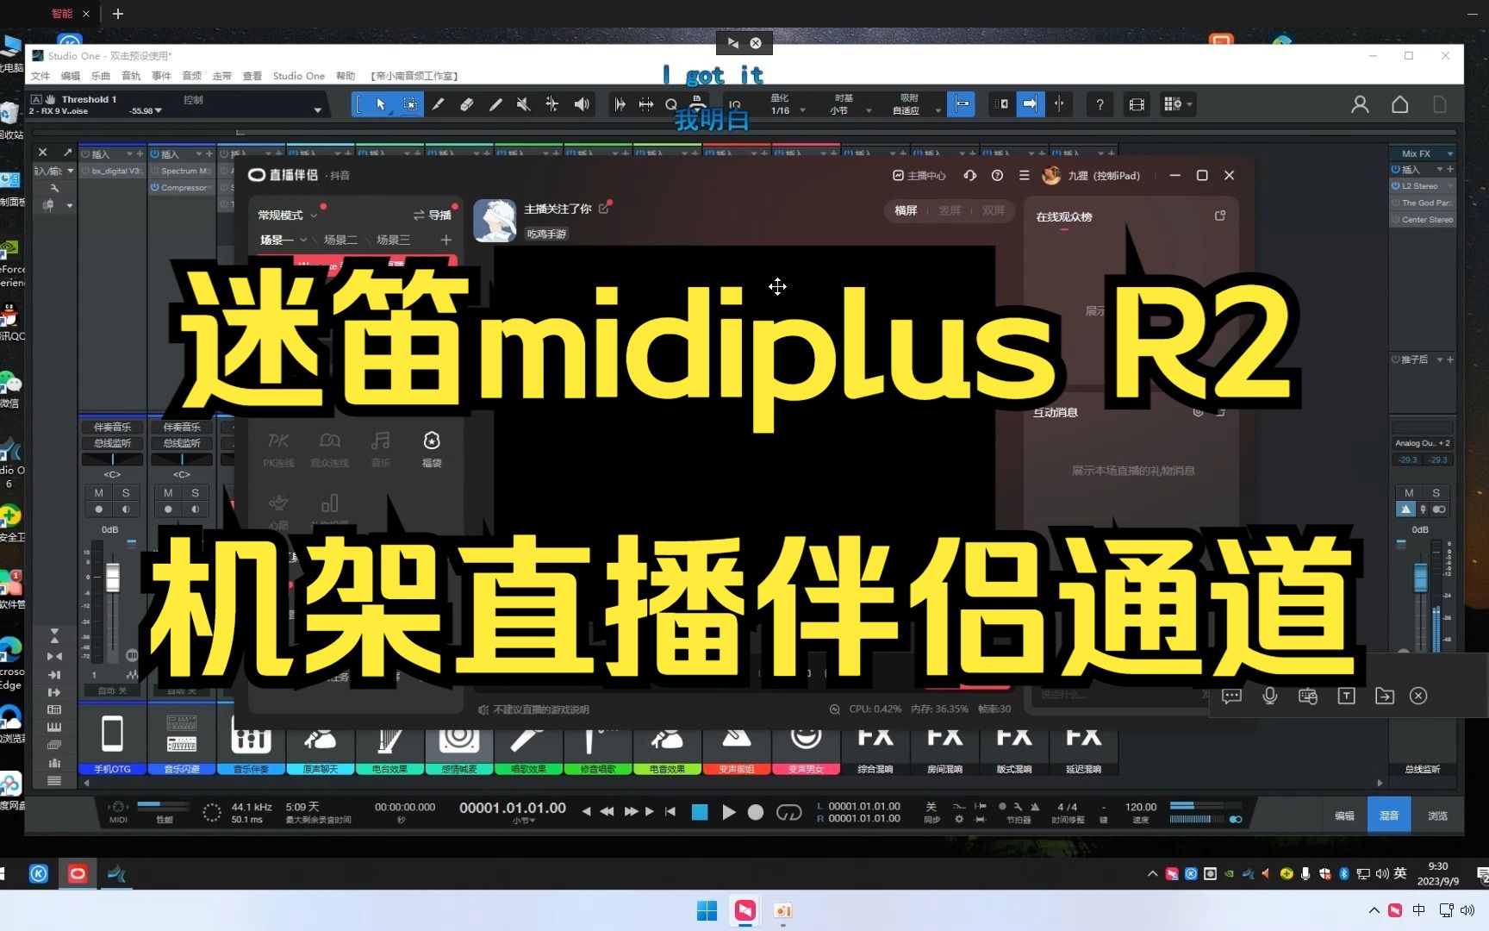This screenshot has width=1489, height=931.
Task: Expand the 场景一 scene dropdown arrow
Action: (303, 240)
